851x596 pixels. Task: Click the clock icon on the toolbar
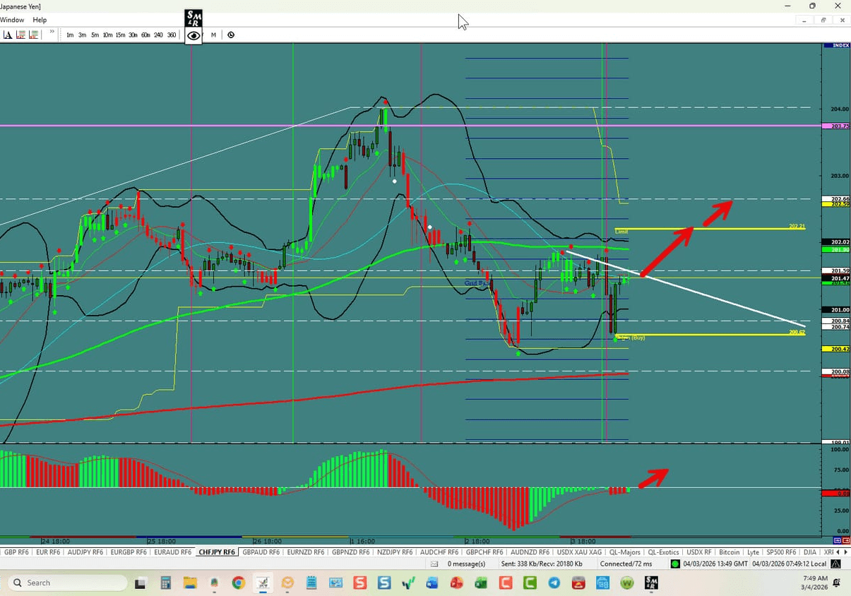(231, 35)
